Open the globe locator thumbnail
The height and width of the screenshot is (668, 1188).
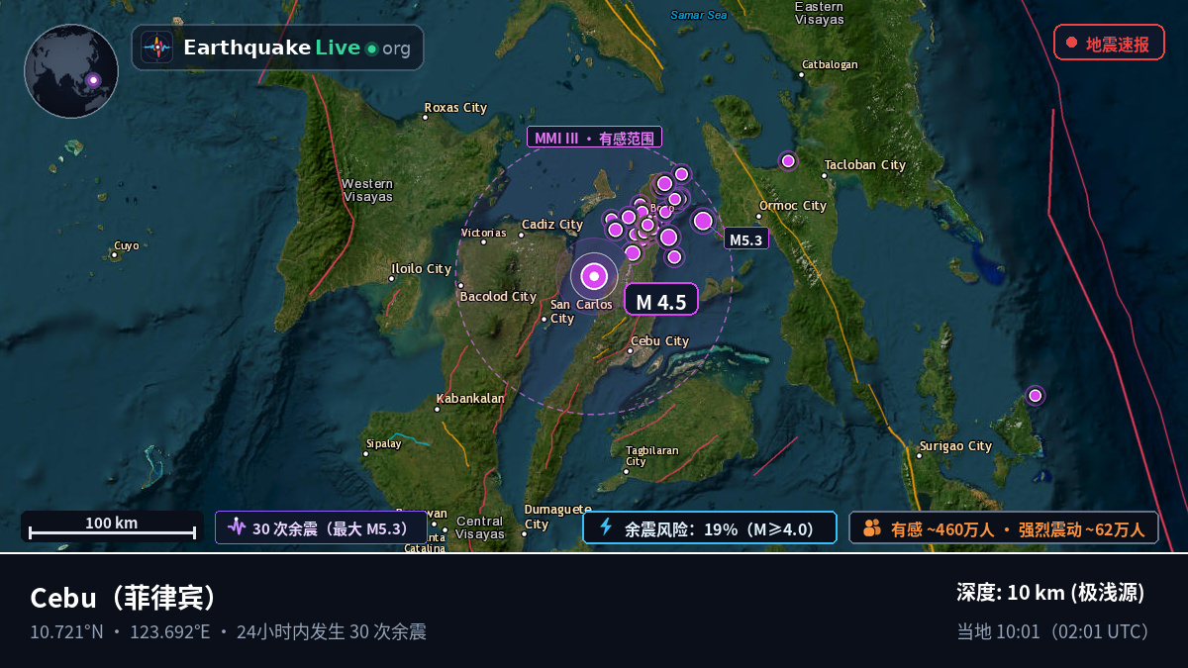71,71
